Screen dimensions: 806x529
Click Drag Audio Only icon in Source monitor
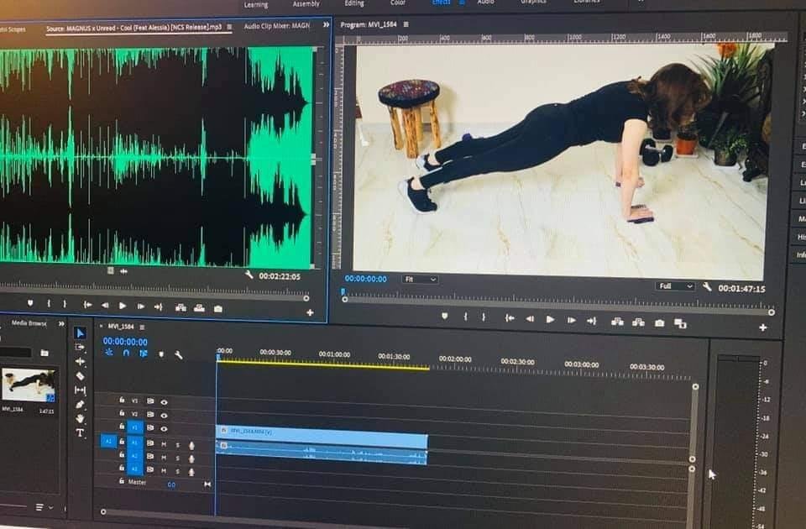coord(123,271)
